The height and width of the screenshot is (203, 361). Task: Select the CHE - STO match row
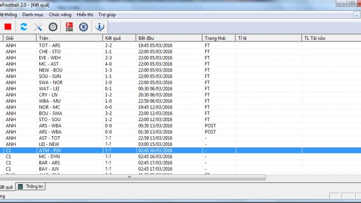coord(180,52)
